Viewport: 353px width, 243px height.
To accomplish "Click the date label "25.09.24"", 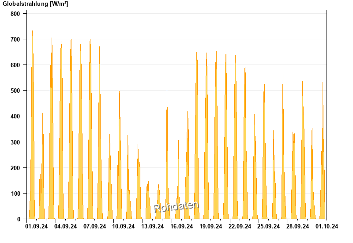I will point(268,226).
